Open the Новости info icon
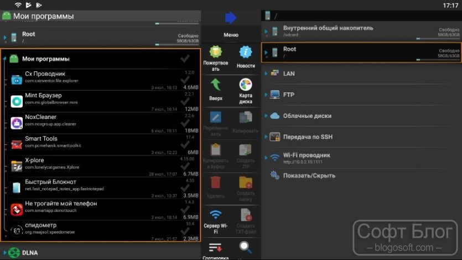 pyautogui.click(x=246, y=53)
